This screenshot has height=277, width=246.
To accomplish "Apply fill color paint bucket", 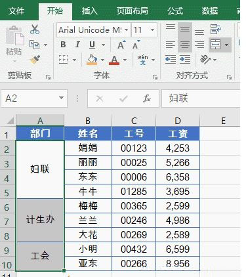I will pos(92,60).
